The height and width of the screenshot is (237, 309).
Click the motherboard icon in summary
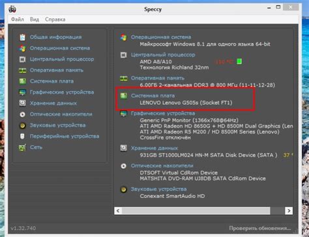point(124,96)
